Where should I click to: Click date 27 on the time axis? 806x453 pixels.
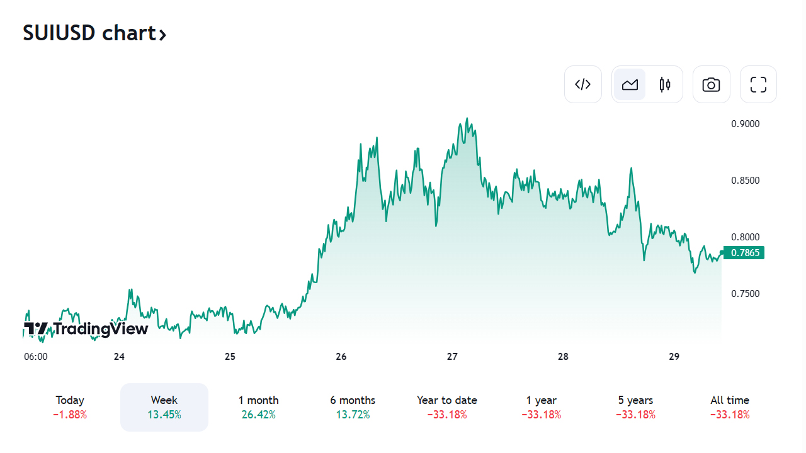point(452,357)
